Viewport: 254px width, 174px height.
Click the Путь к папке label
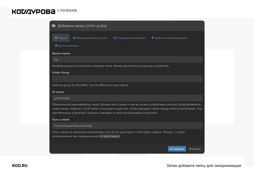(61, 119)
